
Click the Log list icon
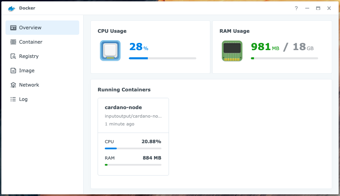[13, 99]
